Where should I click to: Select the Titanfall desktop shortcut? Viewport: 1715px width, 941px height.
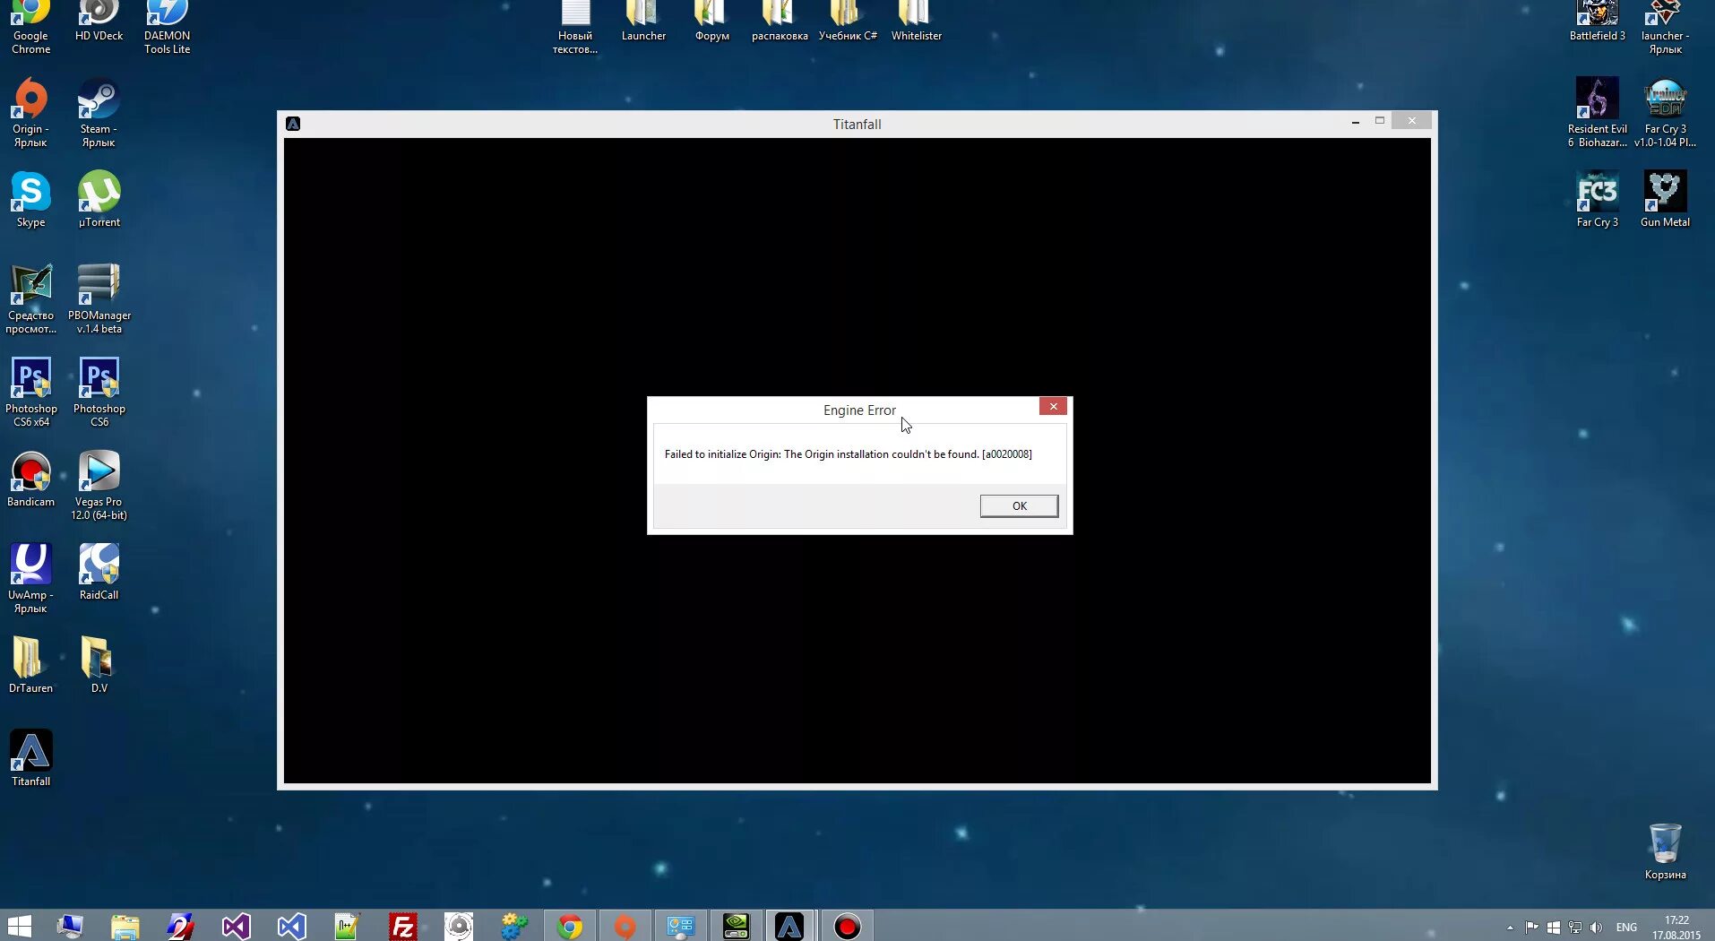30,758
